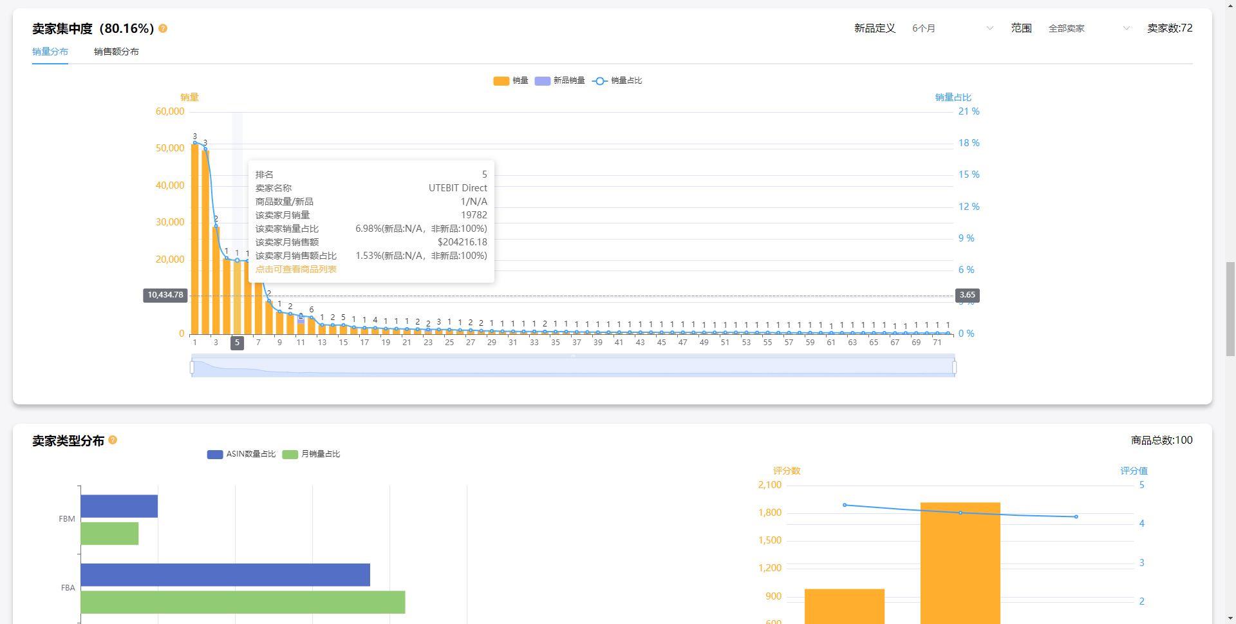Click 商品总数:100 text

1162,440
